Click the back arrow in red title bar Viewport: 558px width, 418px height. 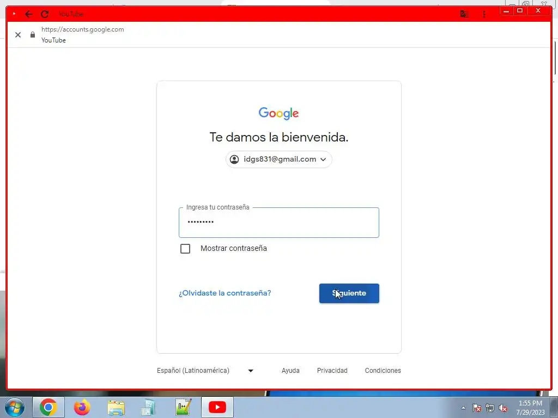point(29,14)
